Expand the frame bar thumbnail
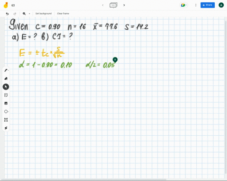This screenshot has width=227, height=181. [x=113, y=5]
